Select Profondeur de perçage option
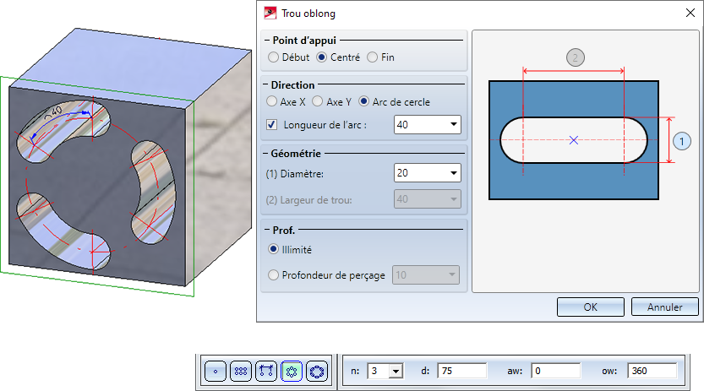The width and height of the screenshot is (704, 391). 273,274
